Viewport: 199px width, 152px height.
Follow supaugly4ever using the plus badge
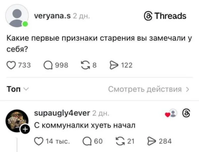coord(25,130)
